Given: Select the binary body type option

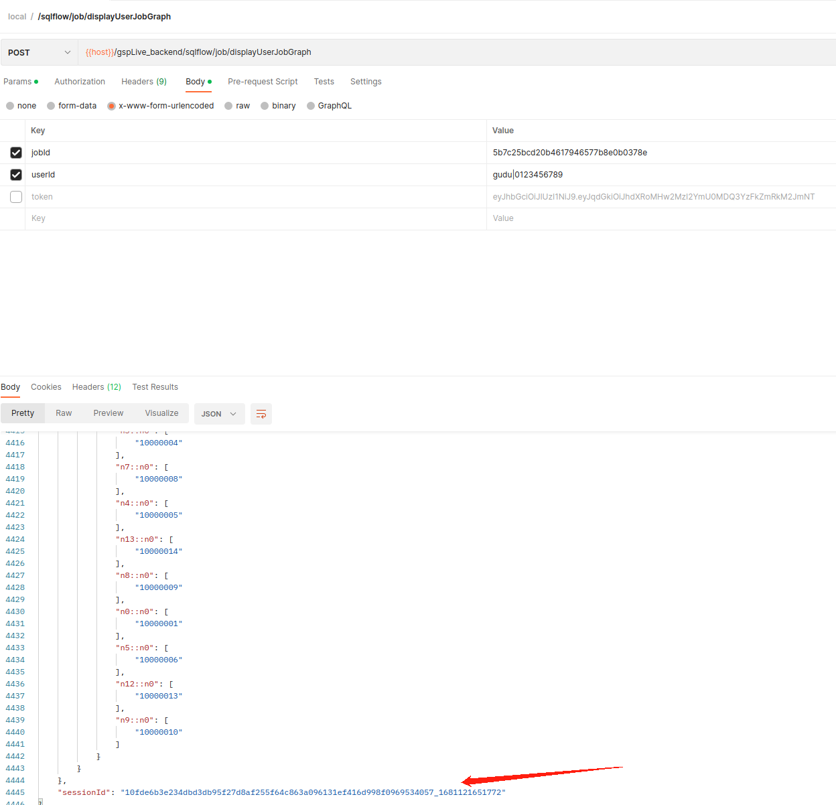Looking at the screenshot, I should [x=265, y=106].
